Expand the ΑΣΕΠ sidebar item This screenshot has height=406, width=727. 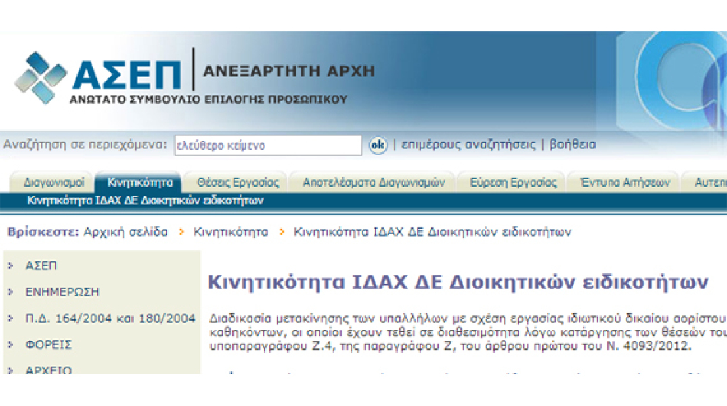pyautogui.click(x=41, y=265)
